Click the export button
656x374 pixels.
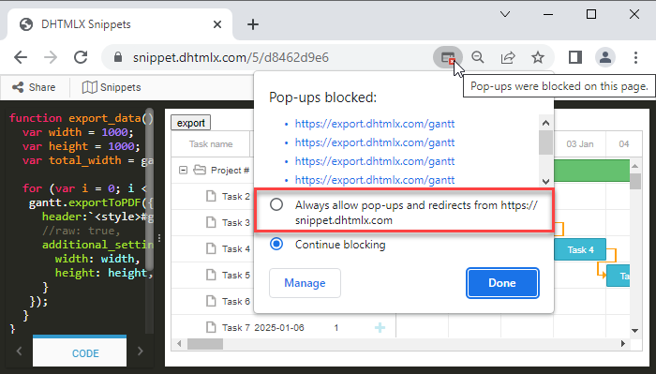[x=191, y=123]
